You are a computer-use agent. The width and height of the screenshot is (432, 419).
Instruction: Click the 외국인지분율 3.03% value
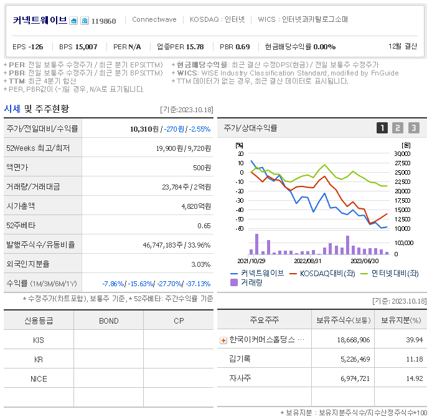point(201,264)
